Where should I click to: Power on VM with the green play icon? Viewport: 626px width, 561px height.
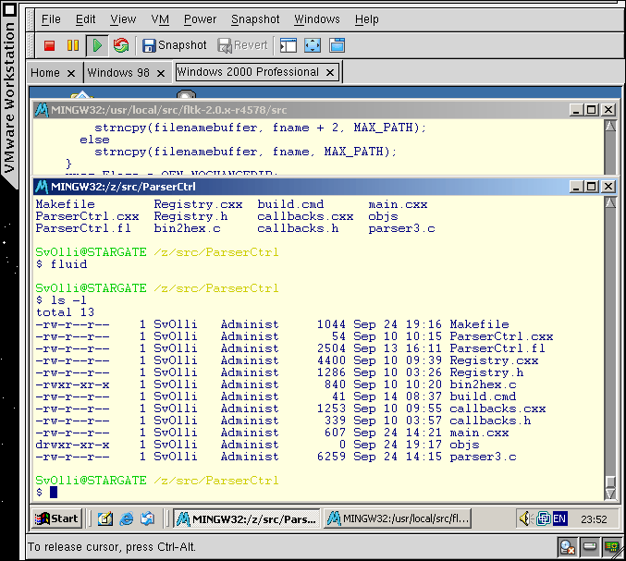click(97, 45)
